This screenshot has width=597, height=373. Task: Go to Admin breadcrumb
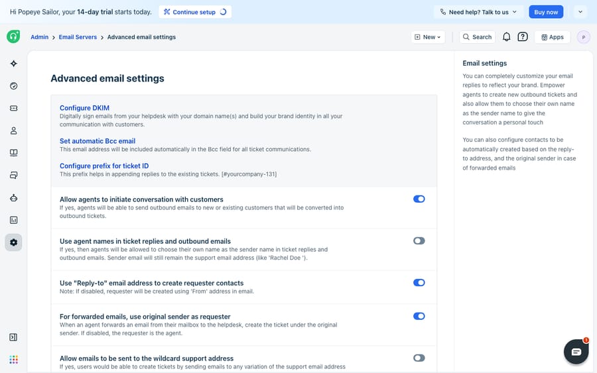(x=40, y=37)
